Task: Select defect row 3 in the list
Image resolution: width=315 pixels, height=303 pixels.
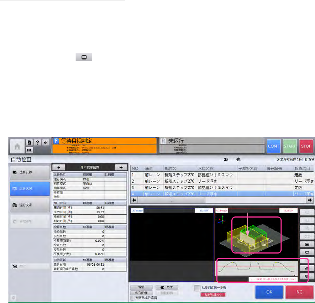Action: 222,188
